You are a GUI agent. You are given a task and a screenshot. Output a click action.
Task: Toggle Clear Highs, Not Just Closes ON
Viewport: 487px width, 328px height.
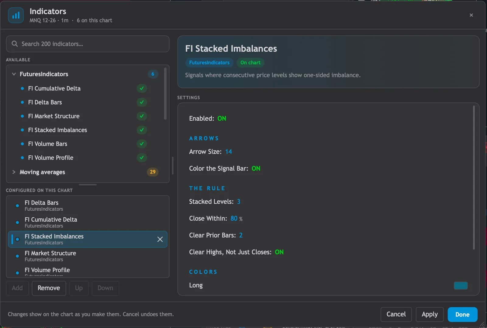click(x=279, y=252)
